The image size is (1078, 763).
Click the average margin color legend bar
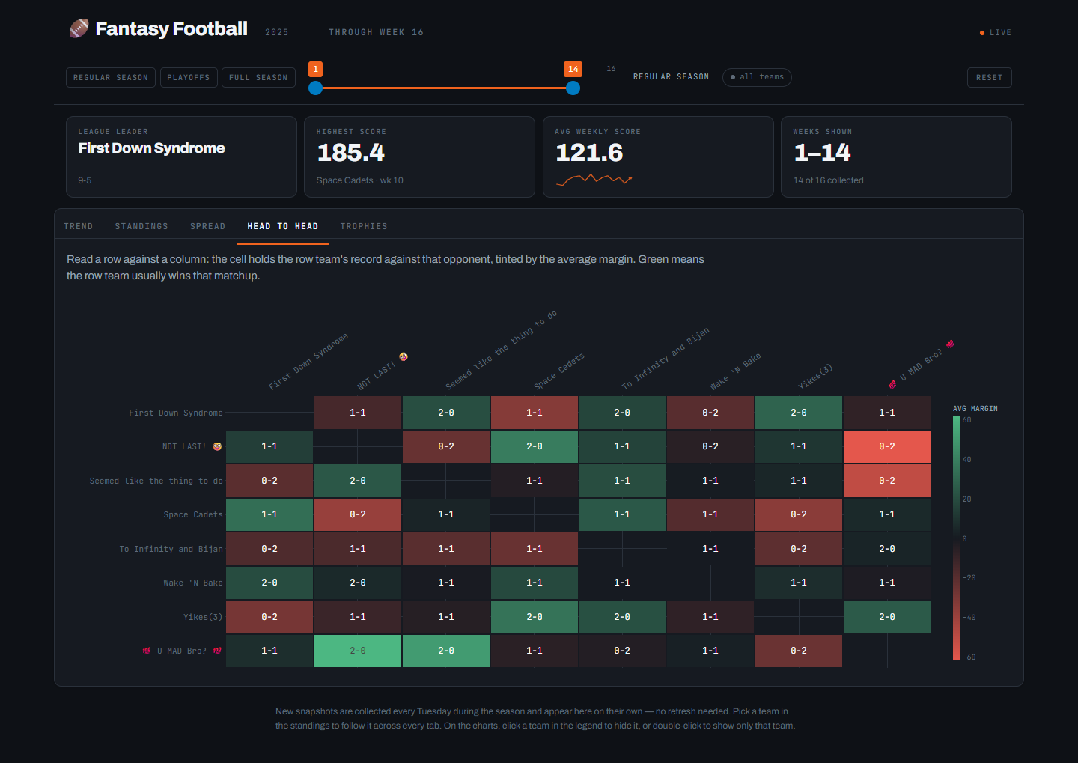[x=957, y=538]
